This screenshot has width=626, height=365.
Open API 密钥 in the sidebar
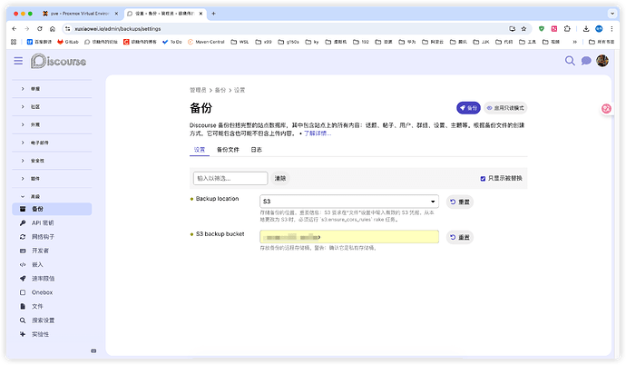point(43,222)
